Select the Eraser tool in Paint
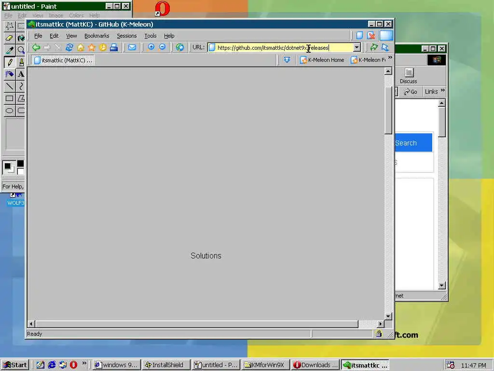This screenshot has width=494, height=371. point(9,38)
